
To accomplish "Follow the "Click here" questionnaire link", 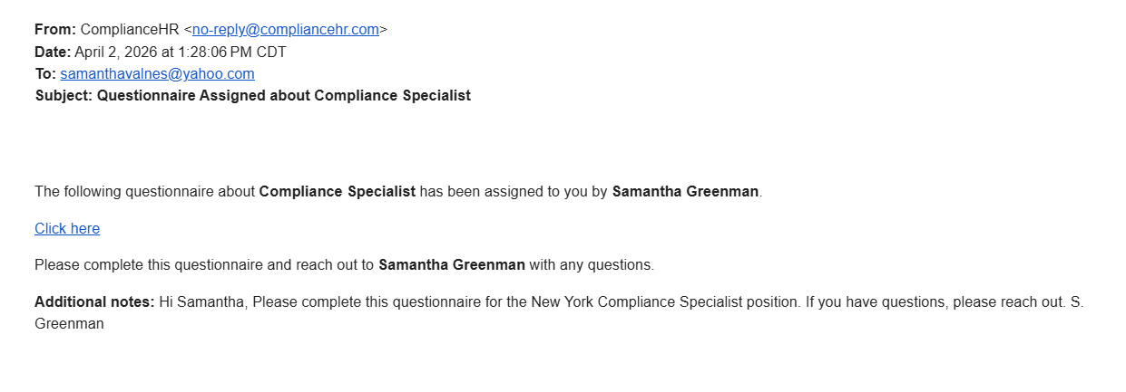I will 67,228.
